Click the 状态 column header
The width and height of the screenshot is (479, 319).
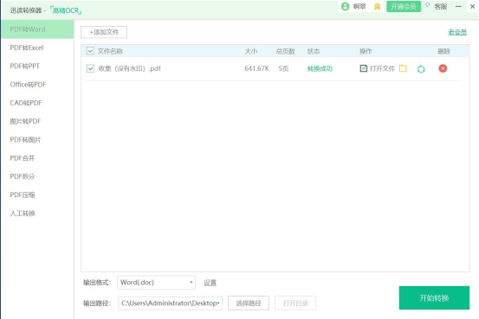314,51
